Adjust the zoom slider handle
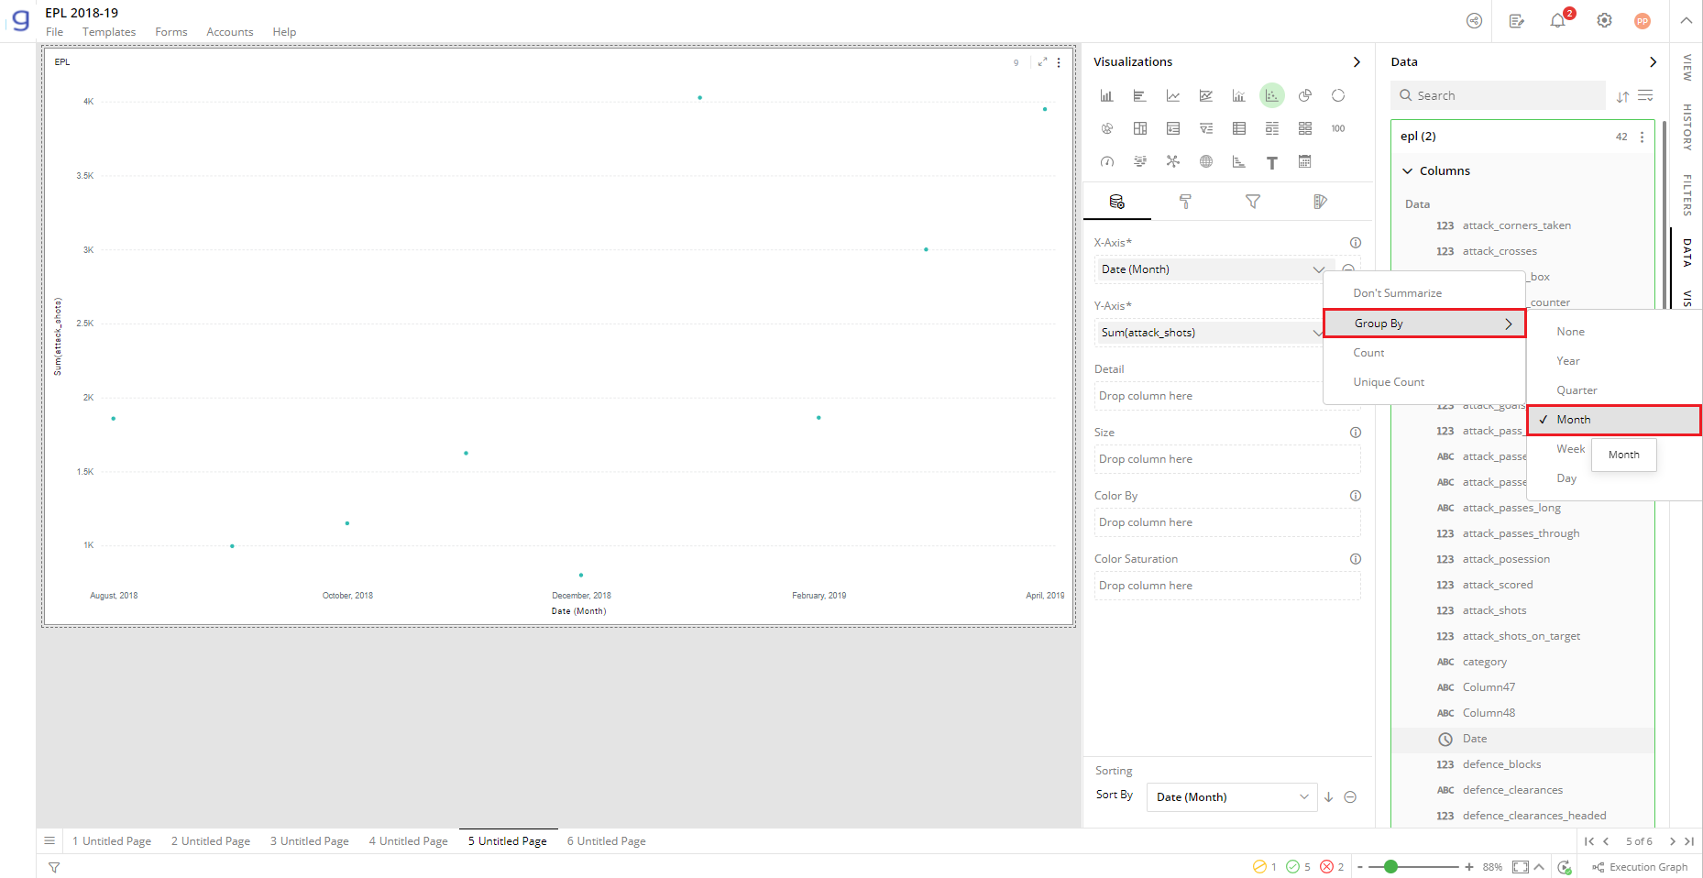 1390,867
